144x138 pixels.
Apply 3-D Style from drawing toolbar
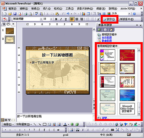[77, 124]
